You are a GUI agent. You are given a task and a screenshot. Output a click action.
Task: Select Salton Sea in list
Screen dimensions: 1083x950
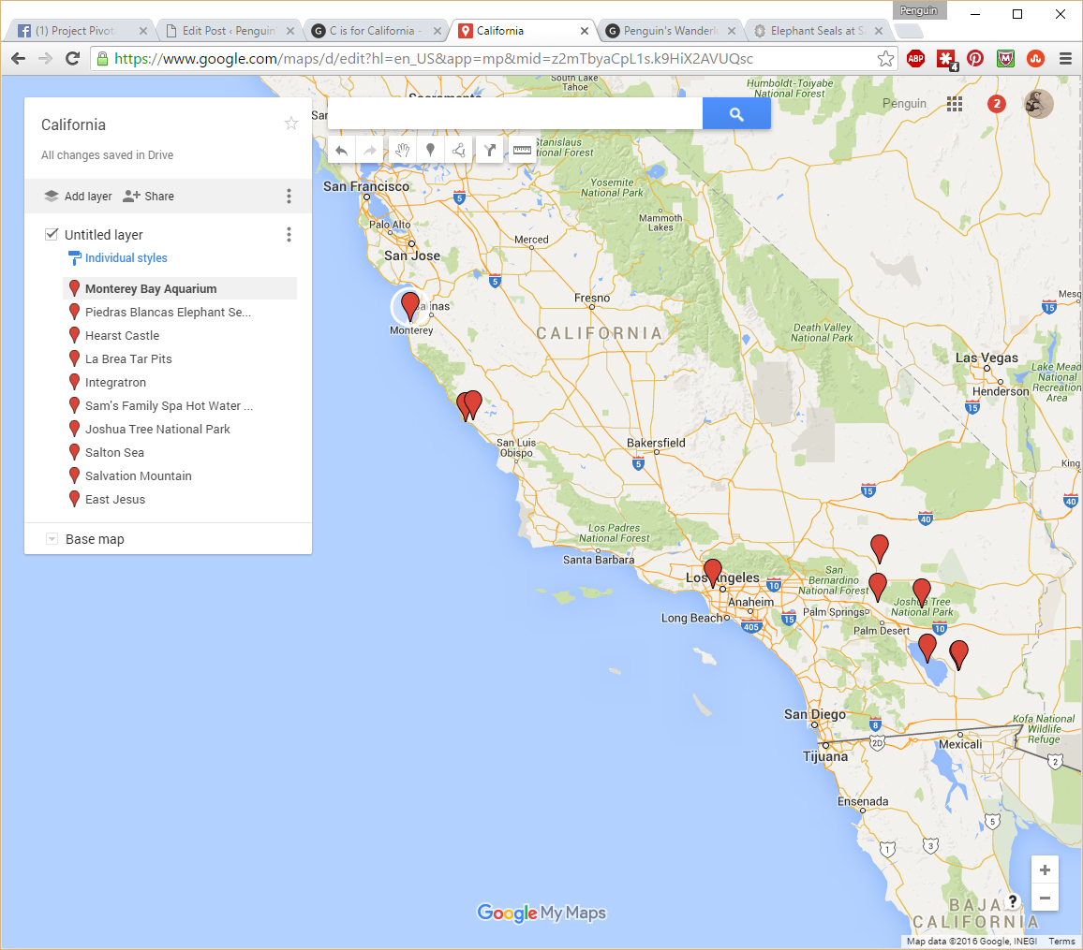(180, 453)
